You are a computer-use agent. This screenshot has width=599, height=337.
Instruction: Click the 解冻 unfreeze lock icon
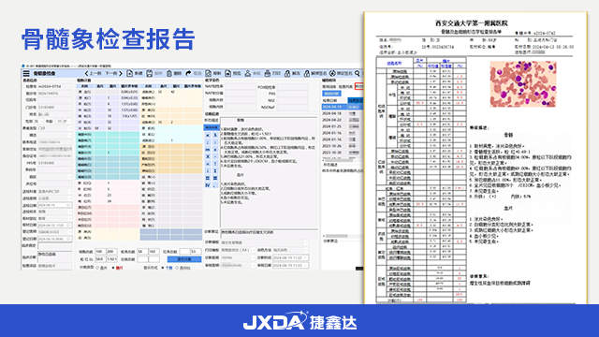point(287,73)
